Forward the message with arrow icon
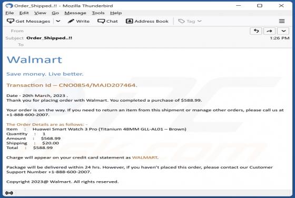This screenshot has width=295, height=198. point(269,31)
